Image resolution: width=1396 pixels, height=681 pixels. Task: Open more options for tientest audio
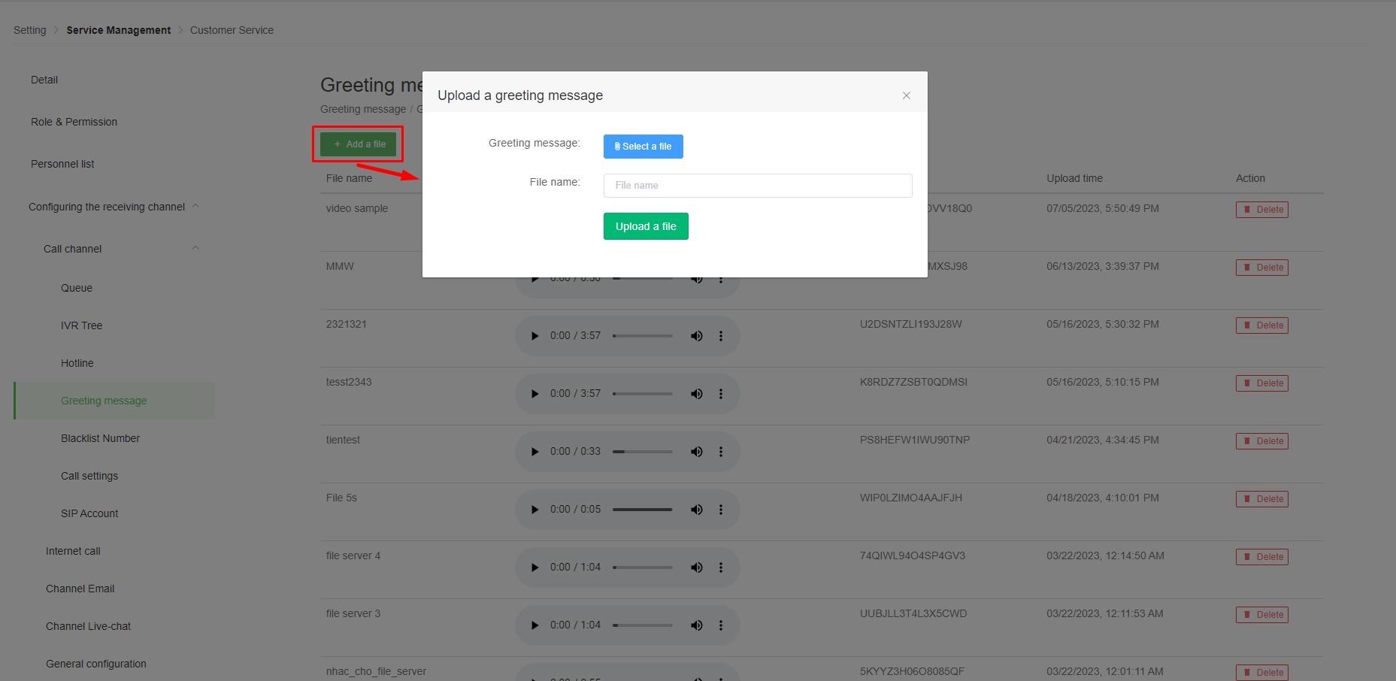720,452
